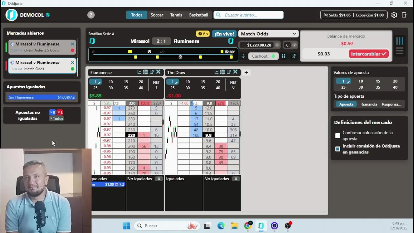This screenshot has height=233, width=414.
Task: Open settings gear in top bar
Action: click(x=394, y=15)
